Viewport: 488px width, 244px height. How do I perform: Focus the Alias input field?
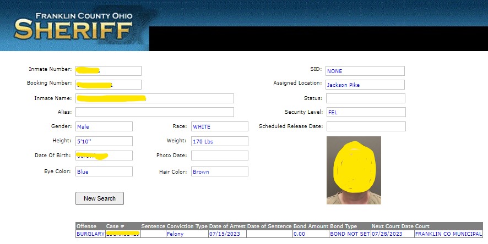155,112
